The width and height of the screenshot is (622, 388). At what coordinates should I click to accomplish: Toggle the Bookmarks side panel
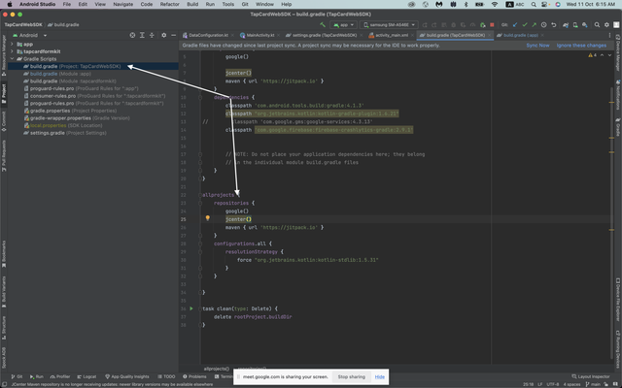[4, 253]
